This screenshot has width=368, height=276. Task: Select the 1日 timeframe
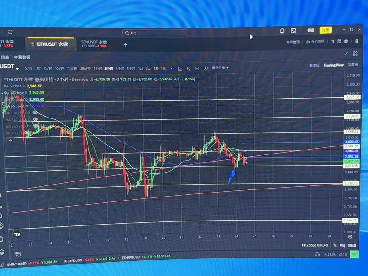tap(140, 68)
